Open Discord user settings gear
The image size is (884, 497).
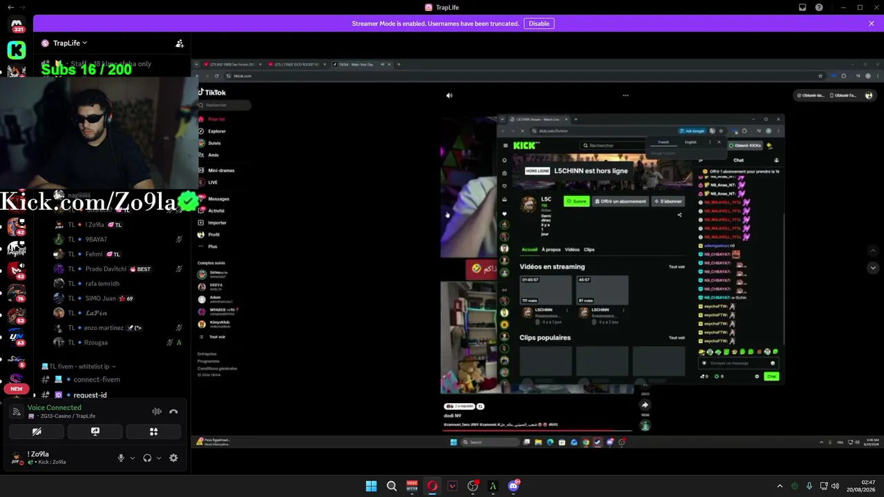[x=173, y=458]
